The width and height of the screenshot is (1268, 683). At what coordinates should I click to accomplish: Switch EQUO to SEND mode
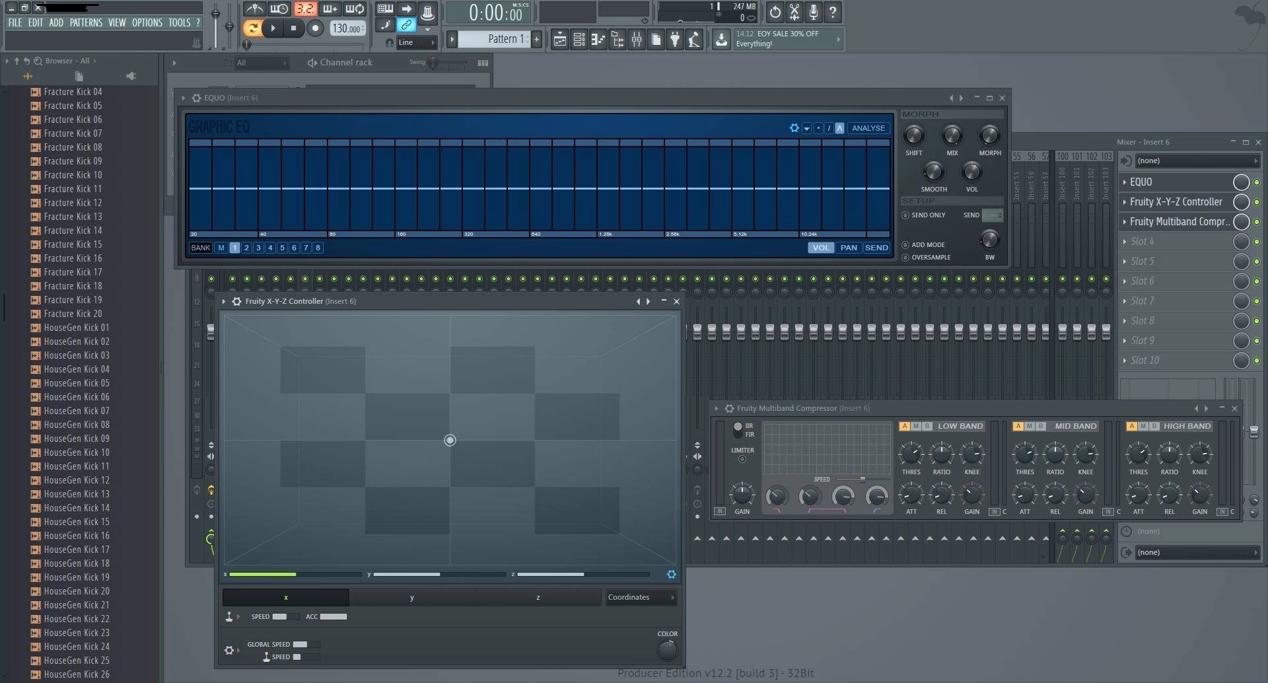click(876, 248)
